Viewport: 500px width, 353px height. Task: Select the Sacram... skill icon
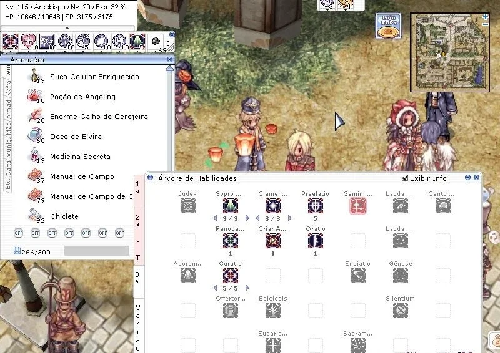tap(357, 346)
